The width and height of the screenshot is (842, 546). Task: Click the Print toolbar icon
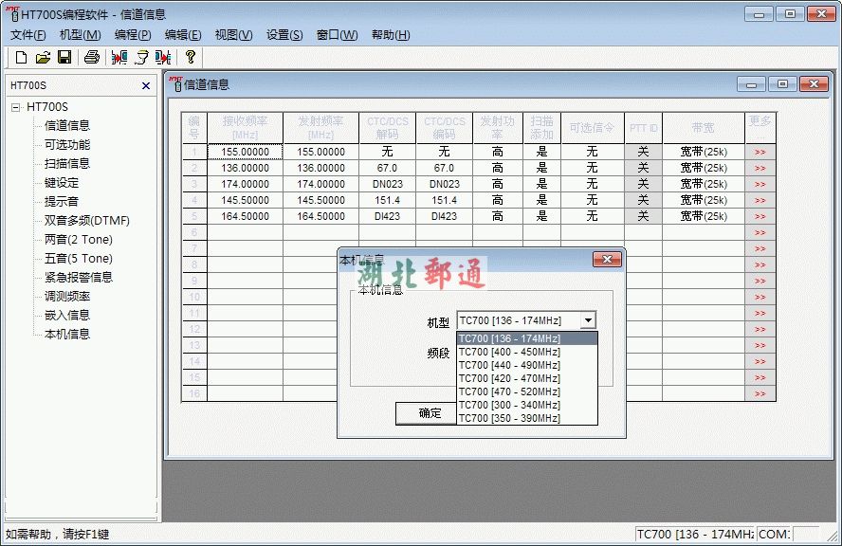pos(92,58)
